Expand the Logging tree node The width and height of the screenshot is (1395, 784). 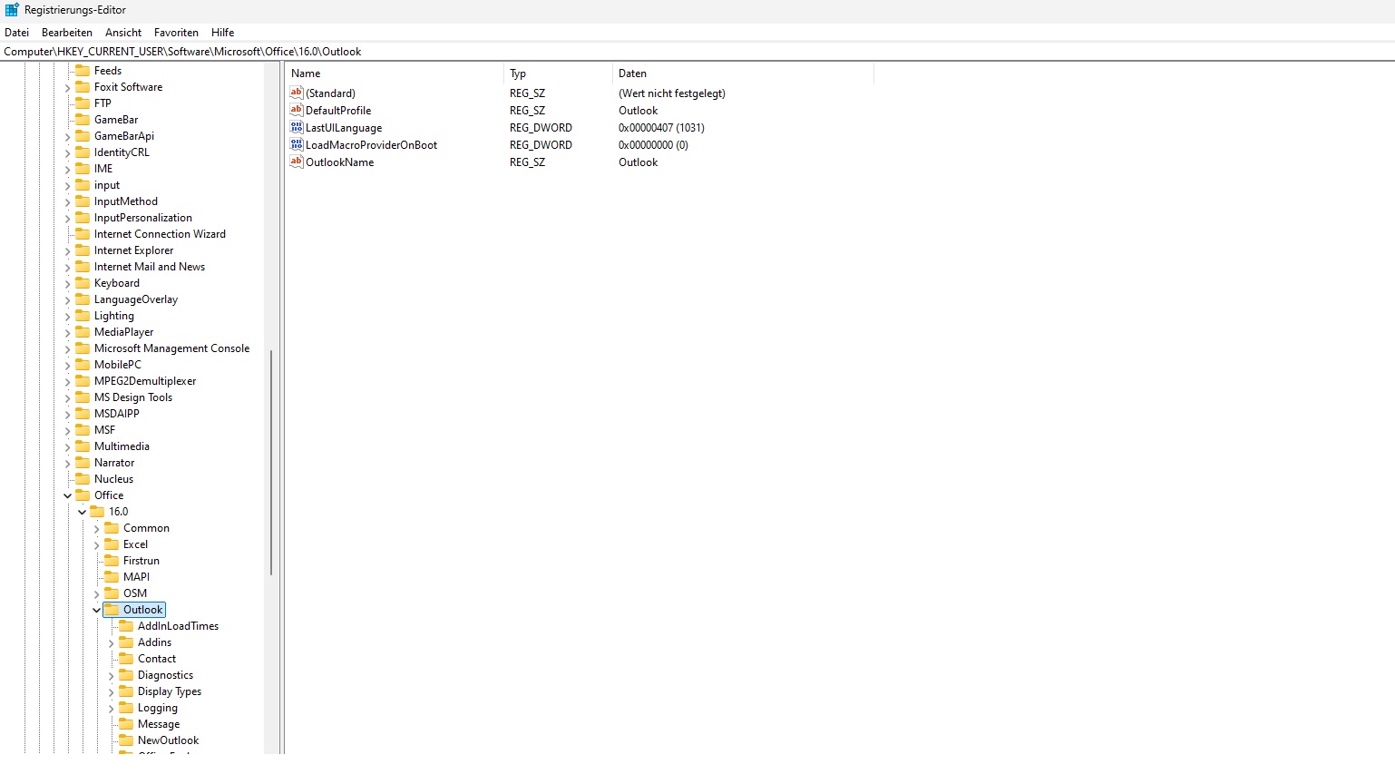click(111, 708)
